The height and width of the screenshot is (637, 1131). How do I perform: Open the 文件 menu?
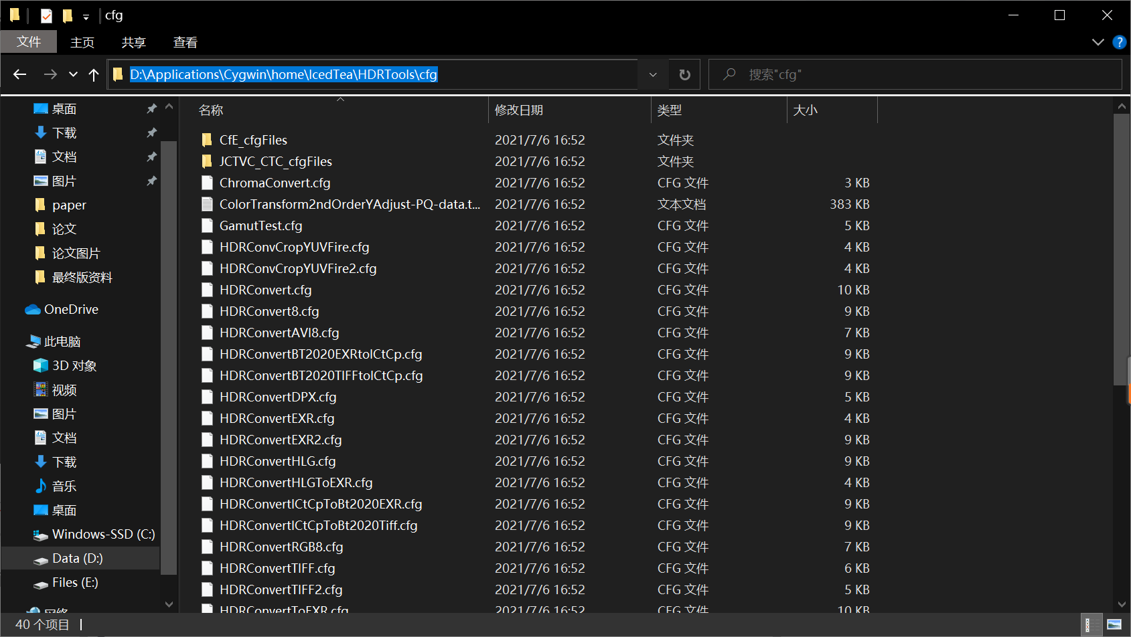coord(29,41)
